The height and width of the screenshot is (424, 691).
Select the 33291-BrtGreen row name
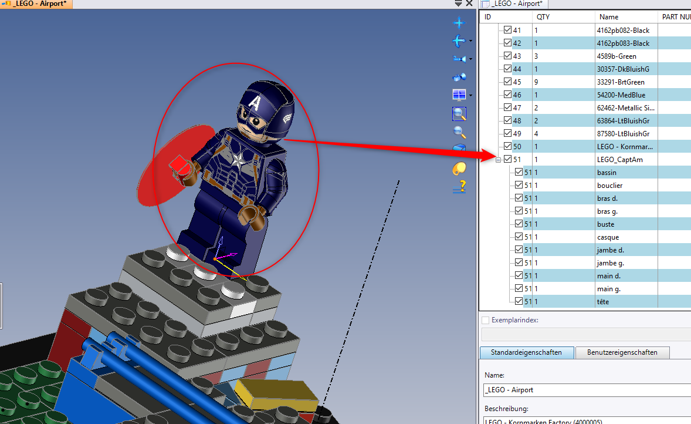[621, 82]
